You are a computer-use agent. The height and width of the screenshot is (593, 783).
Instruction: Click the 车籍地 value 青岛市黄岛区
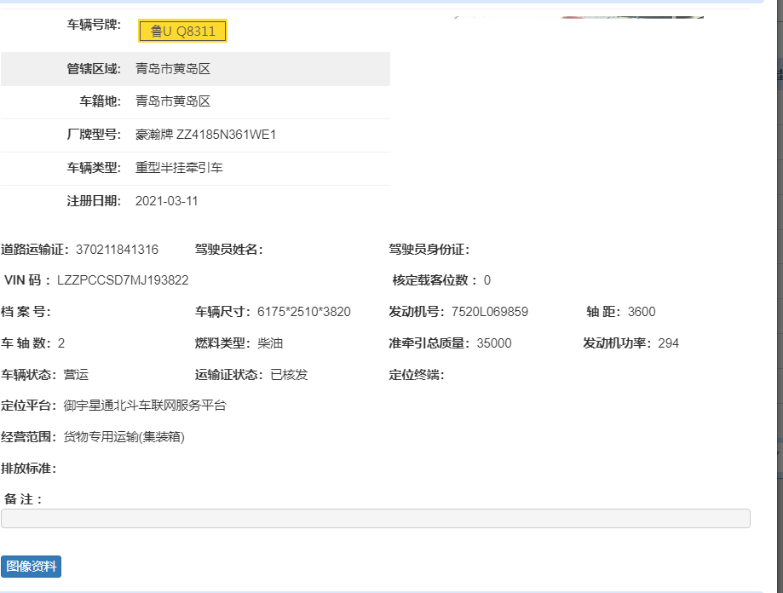173,101
